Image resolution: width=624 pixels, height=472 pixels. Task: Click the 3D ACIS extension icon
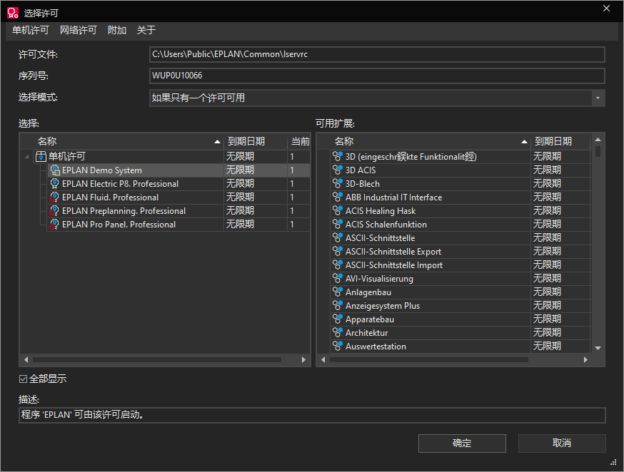(338, 170)
